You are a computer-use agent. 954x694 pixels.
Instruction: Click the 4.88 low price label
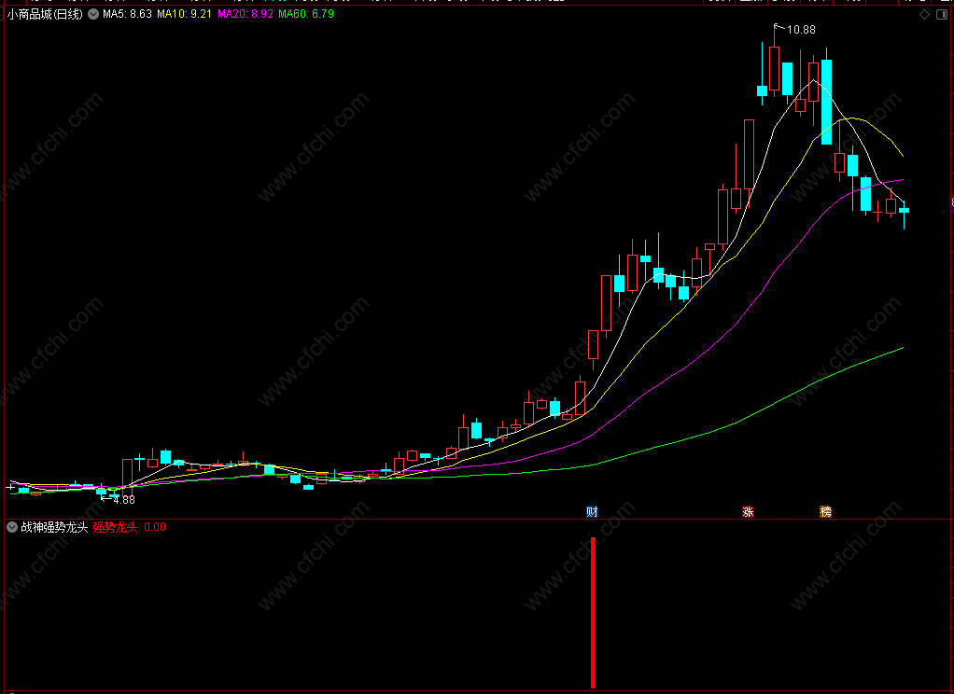click(x=124, y=500)
